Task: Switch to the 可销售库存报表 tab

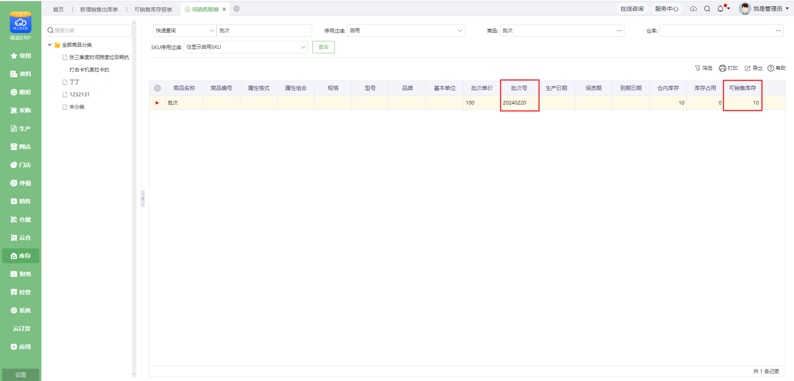Action: tap(153, 9)
